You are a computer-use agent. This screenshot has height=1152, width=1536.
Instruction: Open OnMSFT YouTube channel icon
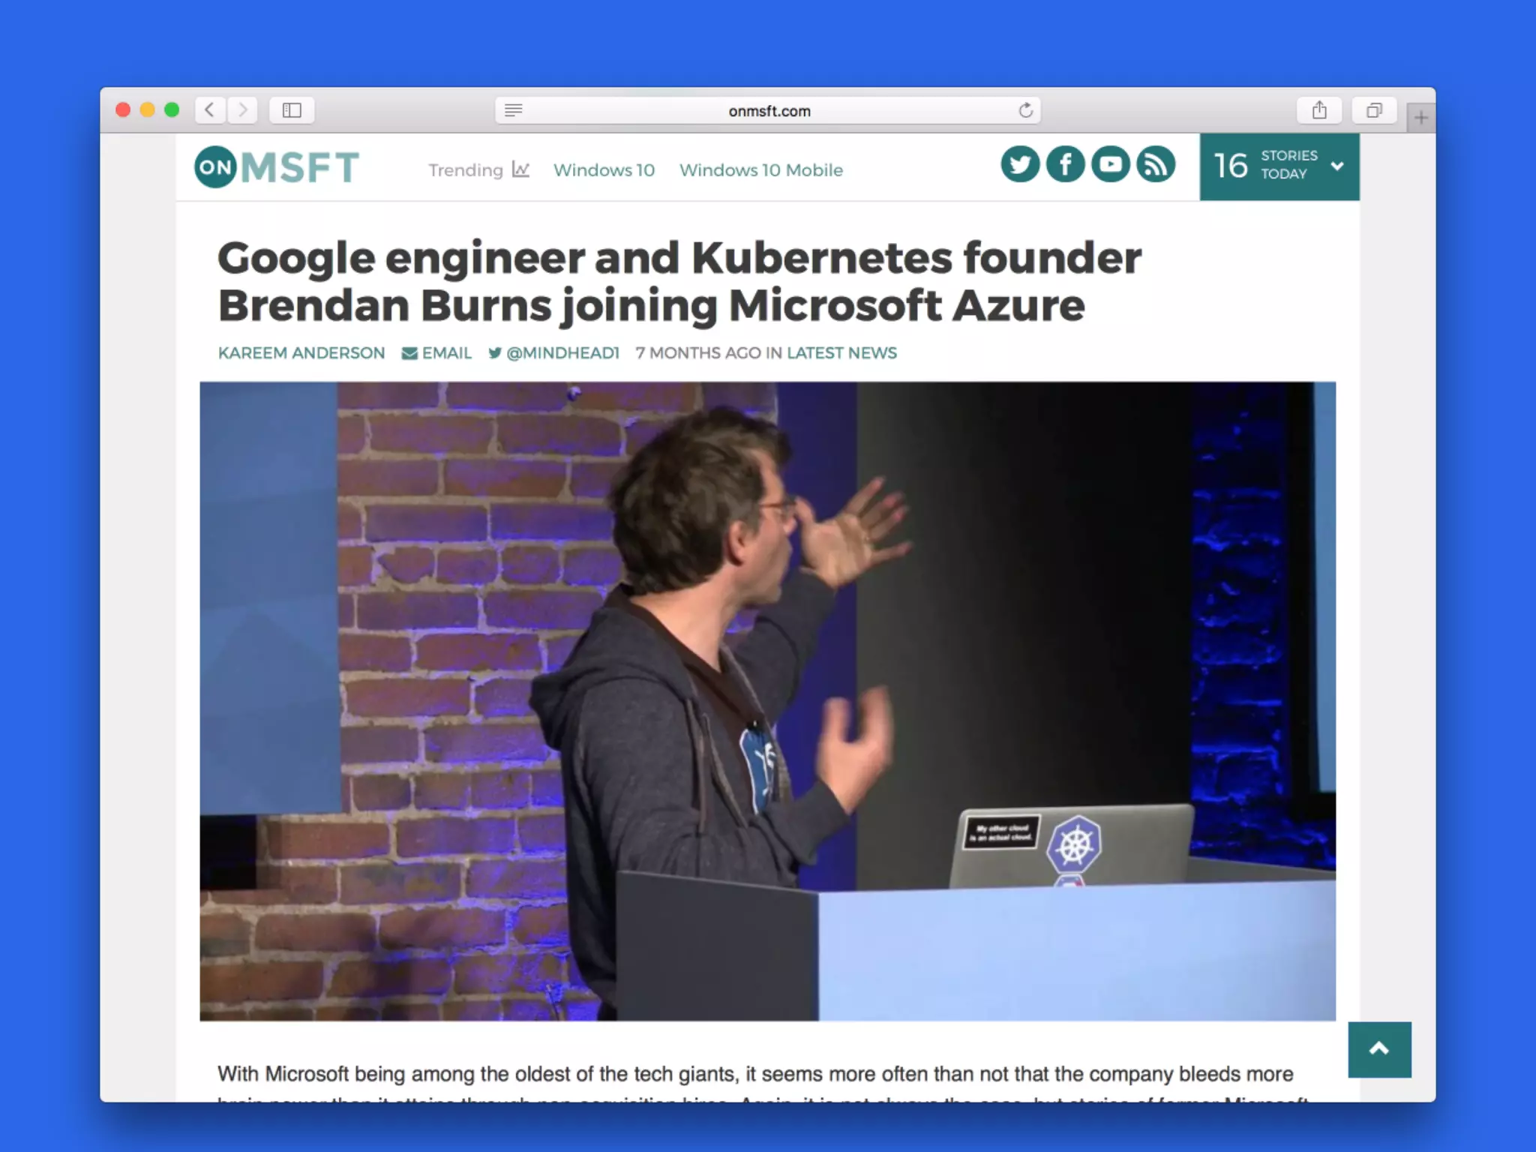pyautogui.click(x=1111, y=165)
